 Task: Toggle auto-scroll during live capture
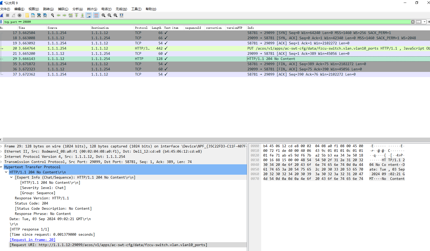click(x=89, y=15)
